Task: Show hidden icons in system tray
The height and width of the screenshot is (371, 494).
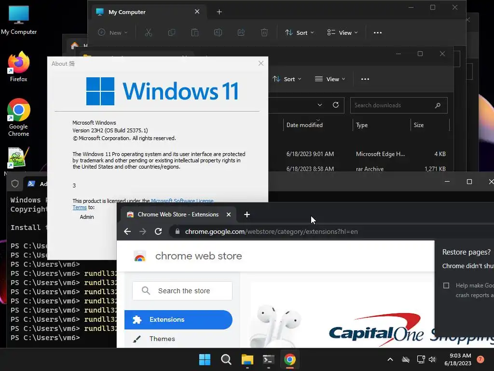Action: click(390, 359)
